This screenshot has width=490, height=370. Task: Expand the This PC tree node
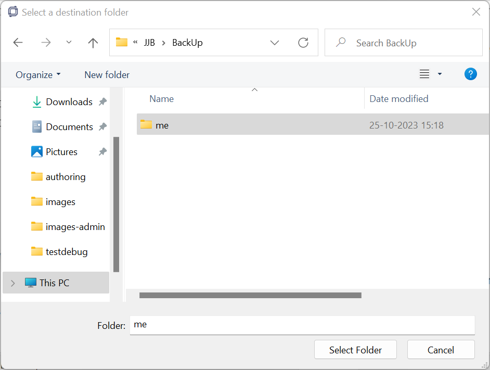pyautogui.click(x=13, y=283)
